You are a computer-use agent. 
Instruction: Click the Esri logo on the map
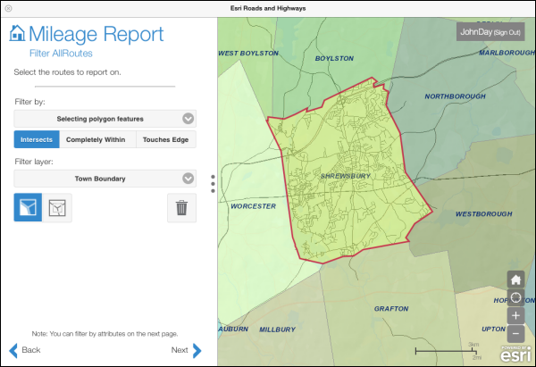(x=511, y=354)
